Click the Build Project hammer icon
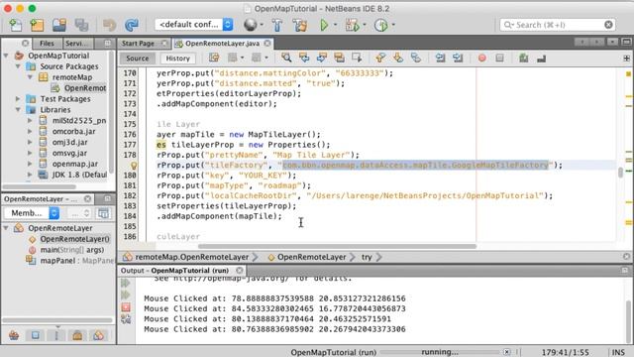 (277, 25)
